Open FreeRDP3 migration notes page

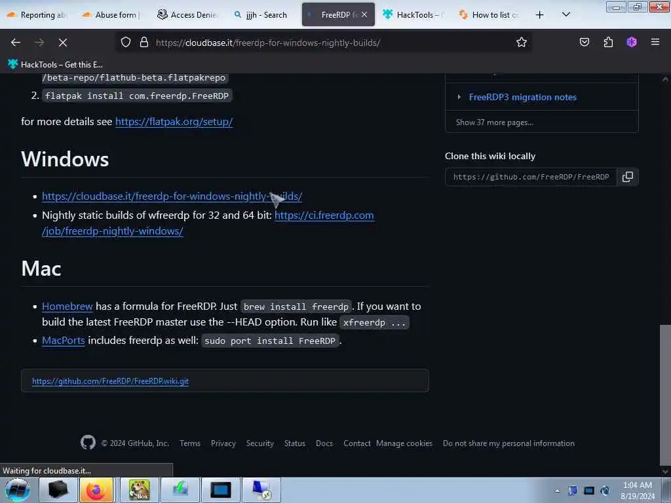point(522,97)
